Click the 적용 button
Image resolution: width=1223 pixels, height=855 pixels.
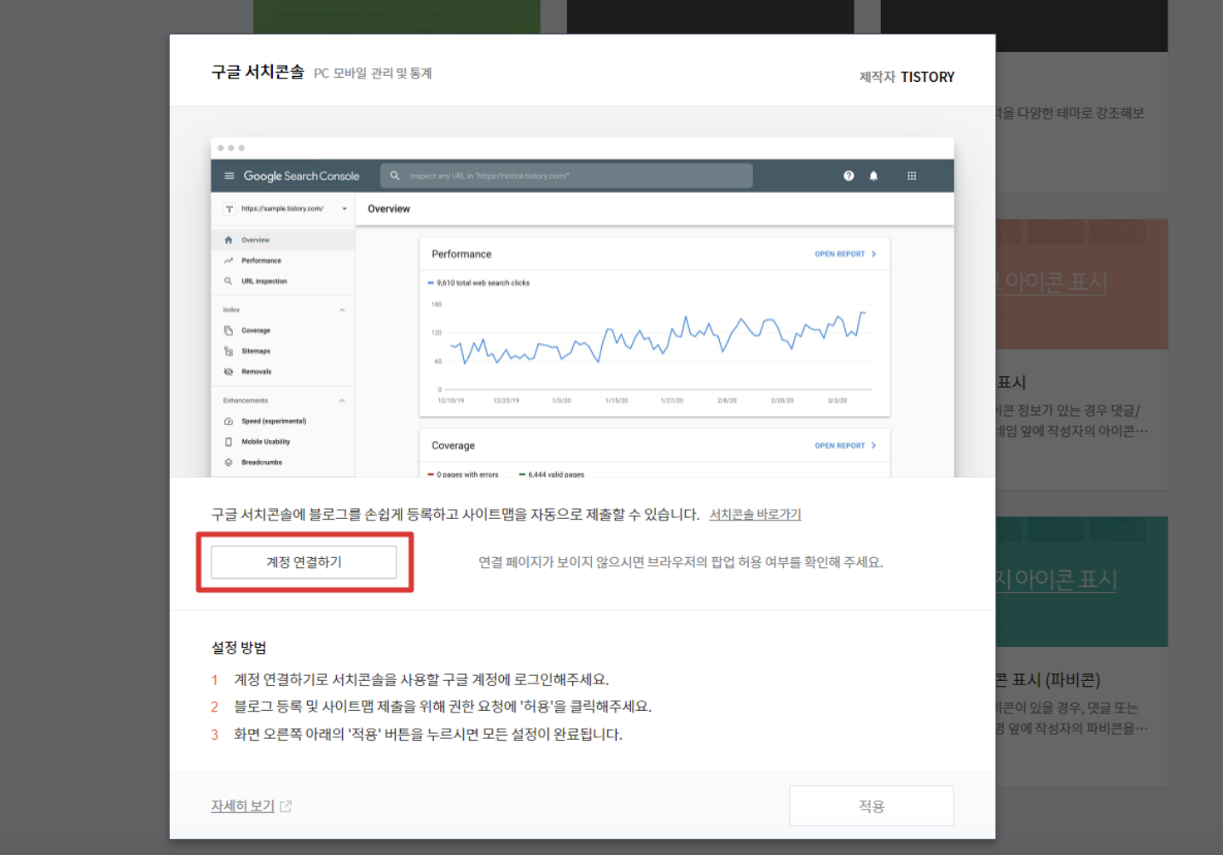click(x=871, y=806)
